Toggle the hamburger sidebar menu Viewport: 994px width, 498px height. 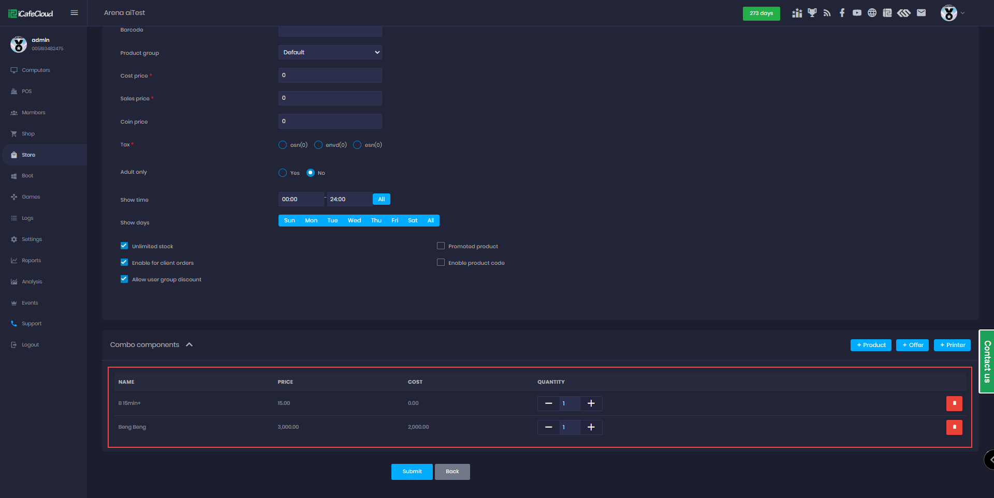pyautogui.click(x=74, y=13)
